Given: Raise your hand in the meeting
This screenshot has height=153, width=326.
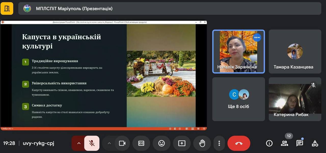Looking at the screenshot, I should (x=202, y=143).
